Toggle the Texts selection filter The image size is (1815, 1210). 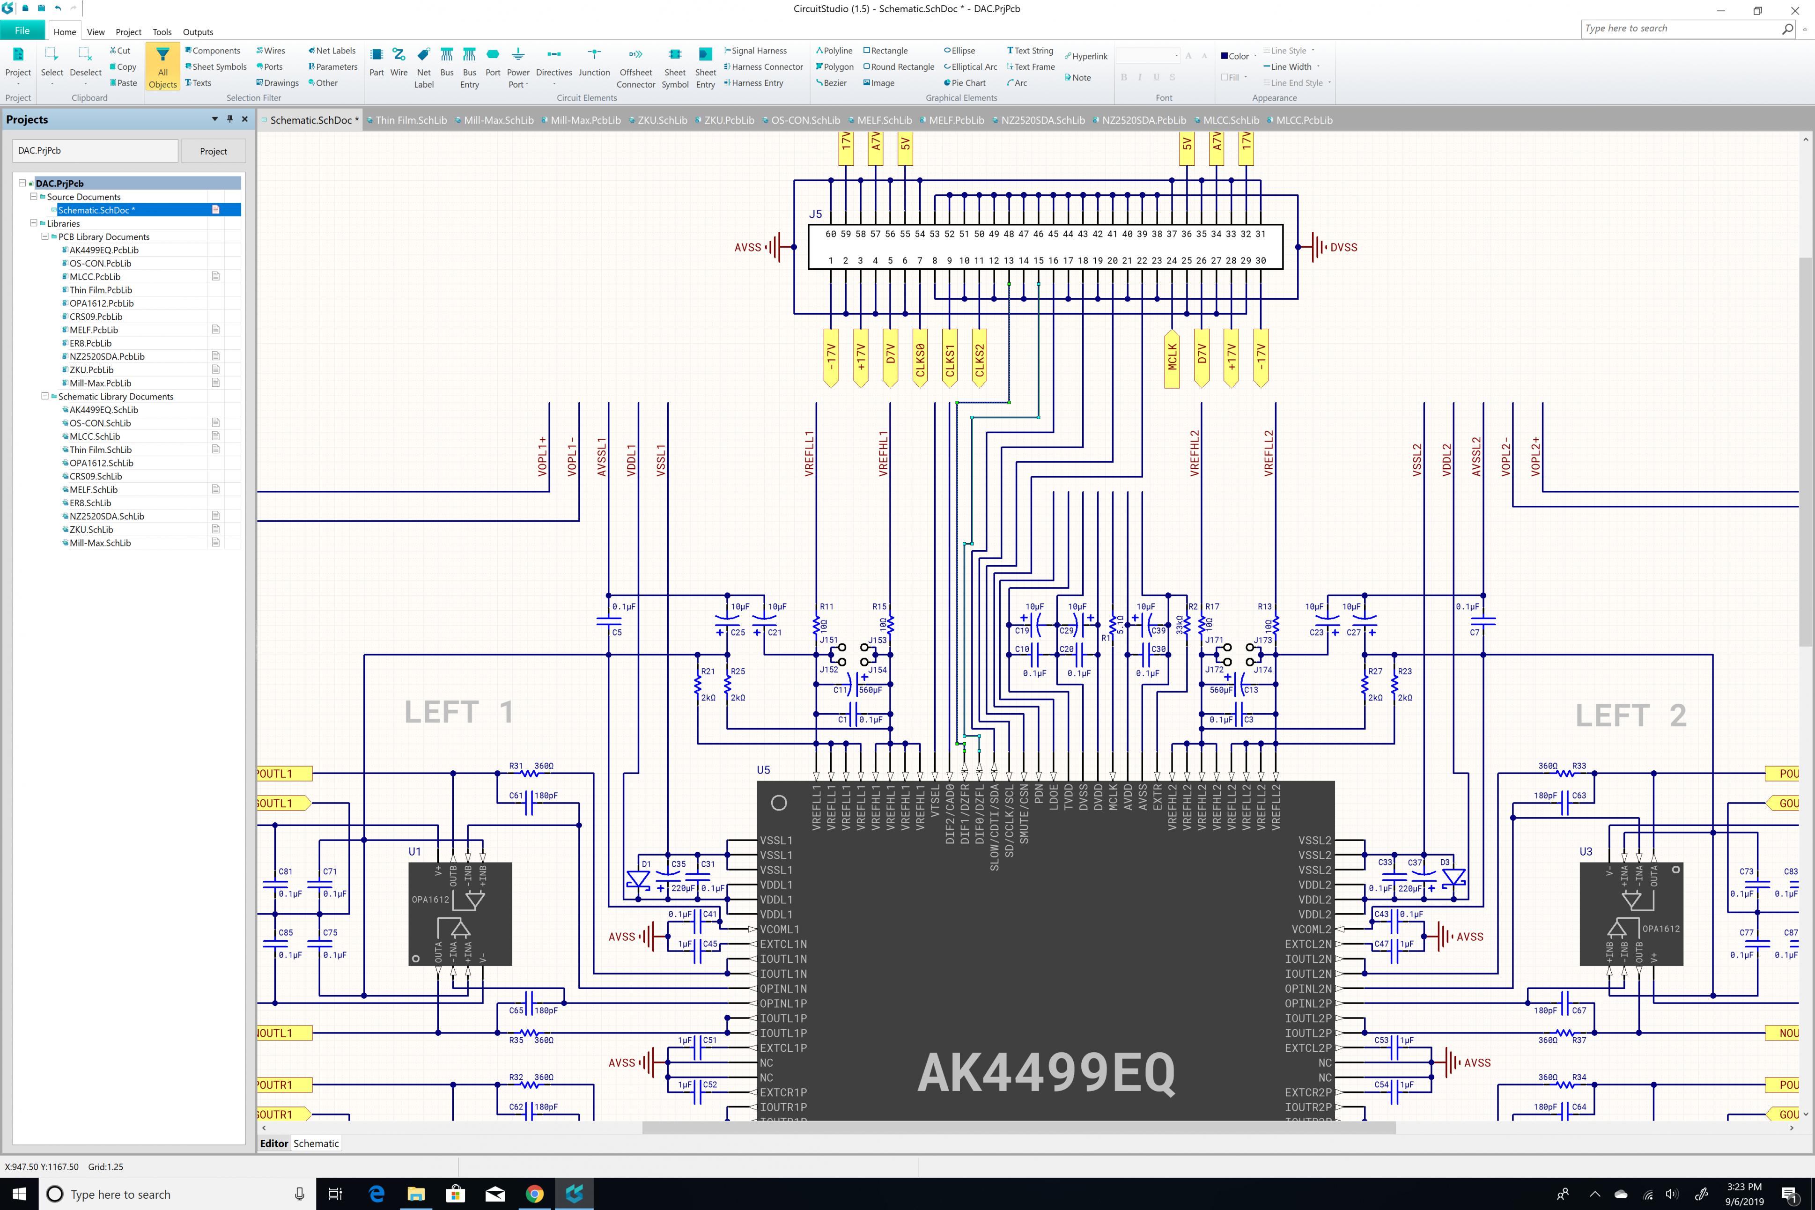(x=198, y=83)
